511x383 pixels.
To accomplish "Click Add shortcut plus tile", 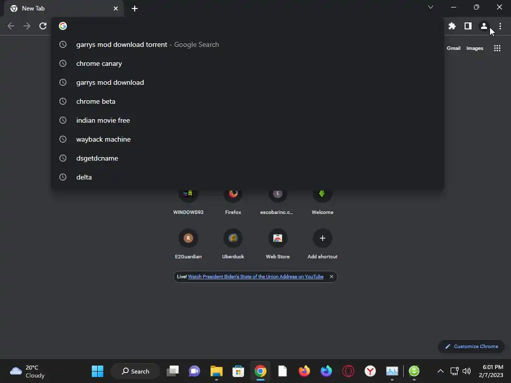I will [322, 243].
